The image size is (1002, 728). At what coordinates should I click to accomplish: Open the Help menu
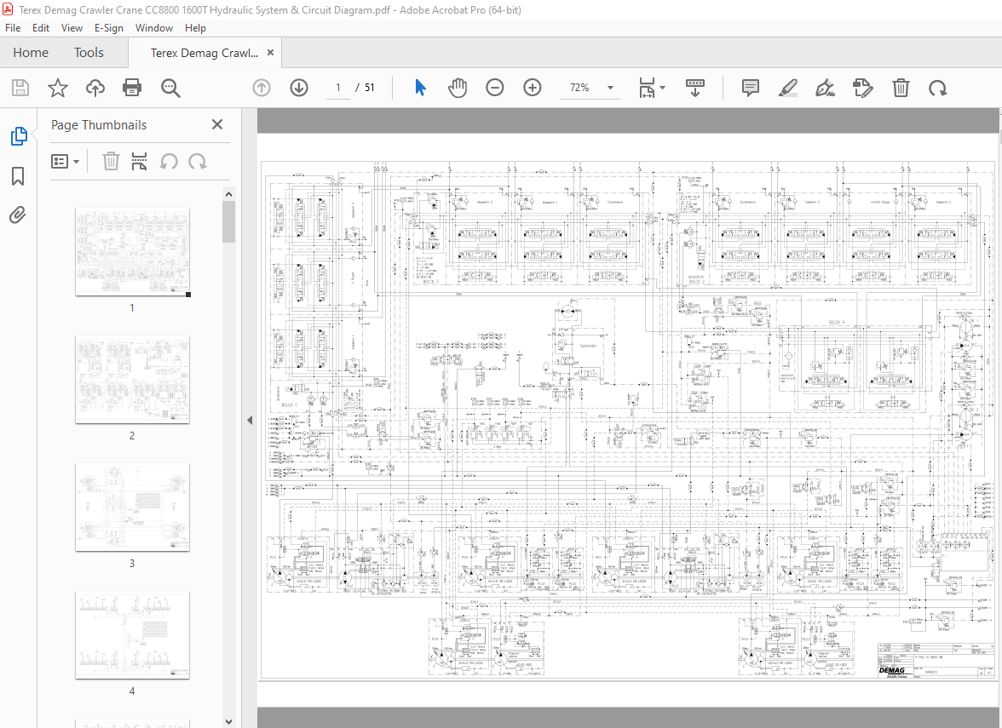pyautogui.click(x=196, y=28)
